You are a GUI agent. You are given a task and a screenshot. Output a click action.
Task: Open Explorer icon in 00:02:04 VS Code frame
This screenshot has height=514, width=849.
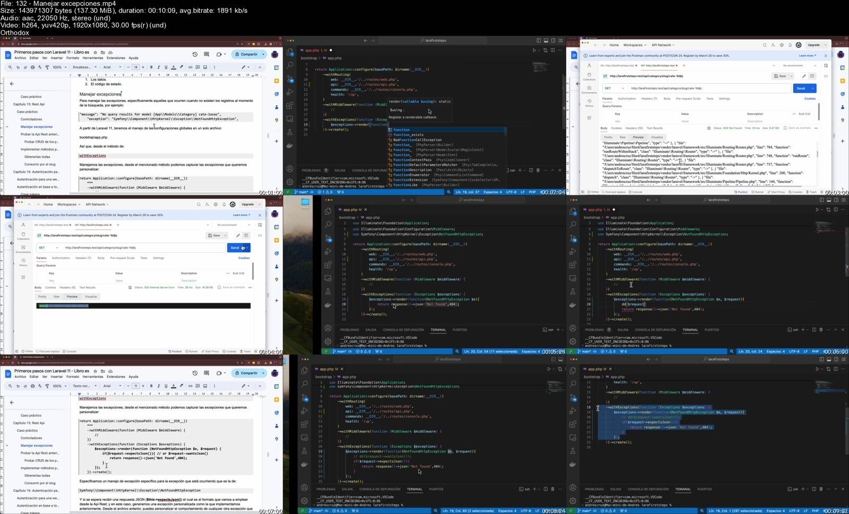290,52
